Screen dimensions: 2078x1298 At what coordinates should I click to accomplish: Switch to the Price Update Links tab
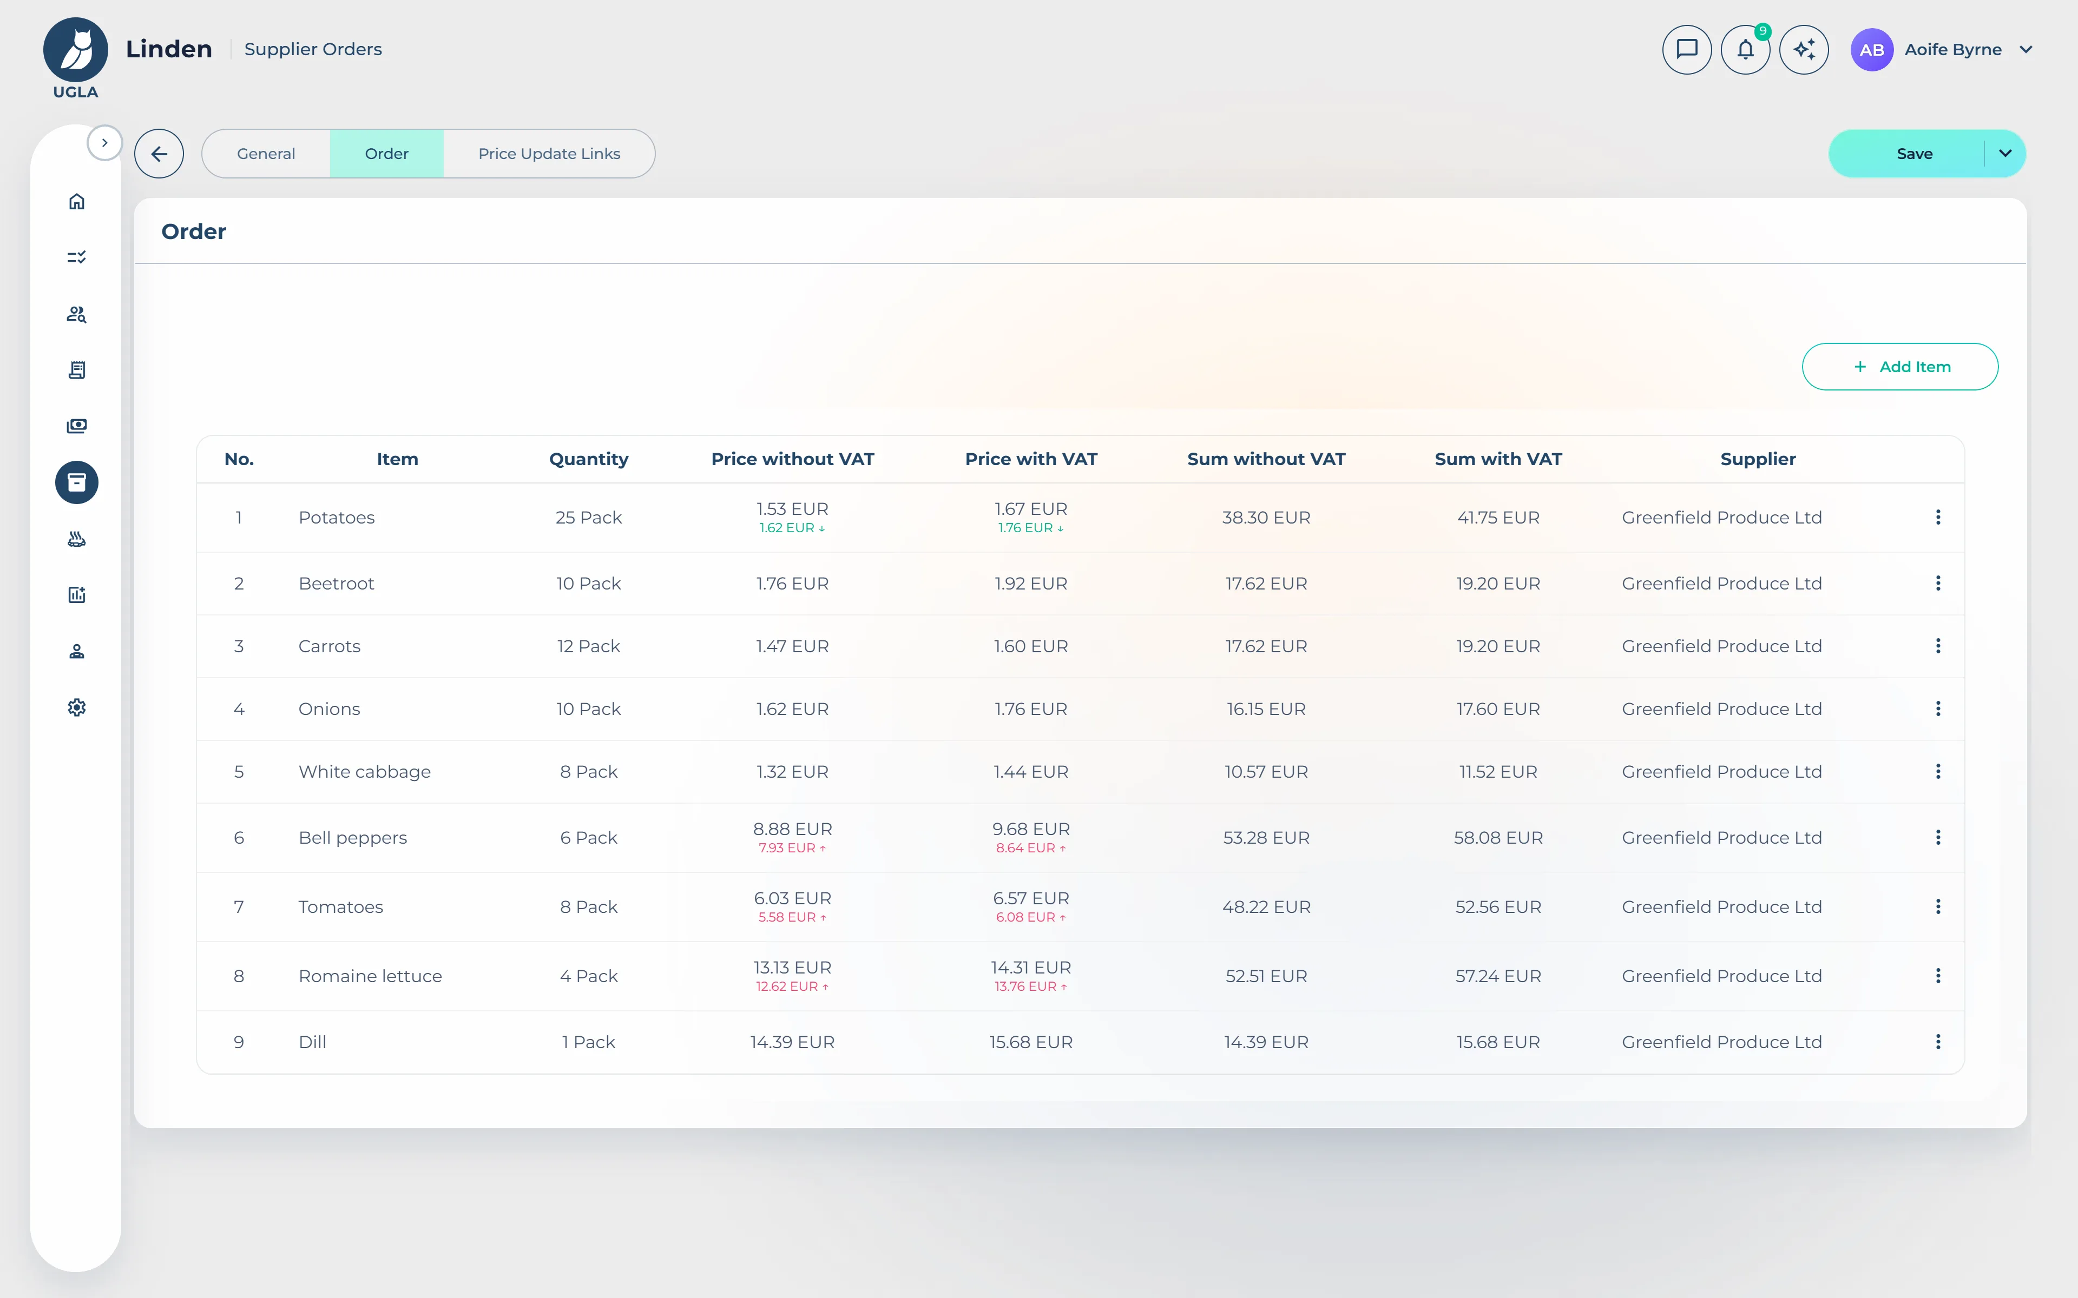pyautogui.click(x=550, y=154)
